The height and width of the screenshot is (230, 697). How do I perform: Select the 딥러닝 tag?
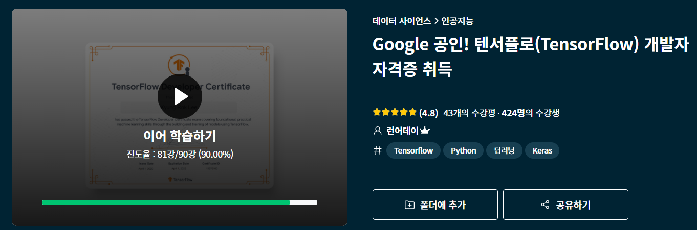(504, 150)
